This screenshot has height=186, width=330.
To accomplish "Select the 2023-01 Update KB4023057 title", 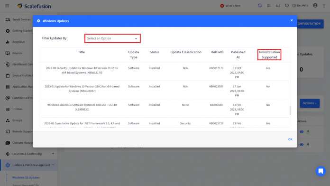I will pyautogui.click(x=82, y=89).
